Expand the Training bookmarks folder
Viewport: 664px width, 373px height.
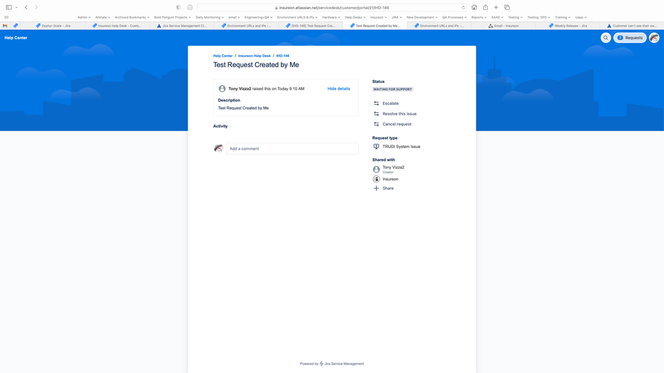(x=562, y=17)
